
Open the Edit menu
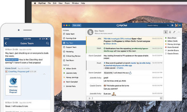click(55, 3)
